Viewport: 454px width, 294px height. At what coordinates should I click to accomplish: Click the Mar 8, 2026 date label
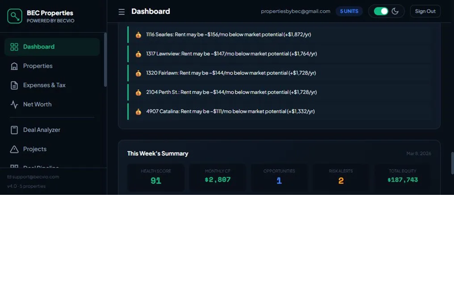[x=419, y=153]
